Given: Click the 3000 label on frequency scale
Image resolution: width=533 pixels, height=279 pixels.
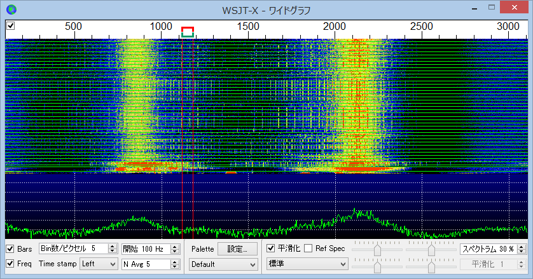Looking at the screenshot, I should [508, 27].
